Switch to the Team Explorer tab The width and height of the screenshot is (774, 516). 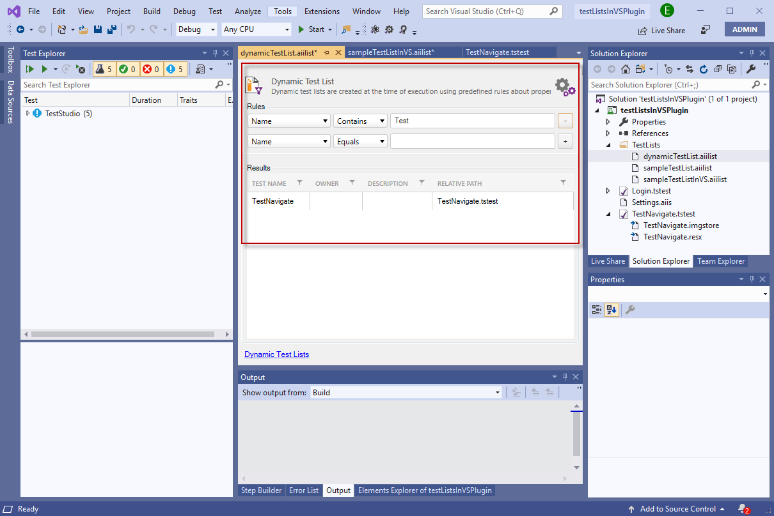point(721,261)
